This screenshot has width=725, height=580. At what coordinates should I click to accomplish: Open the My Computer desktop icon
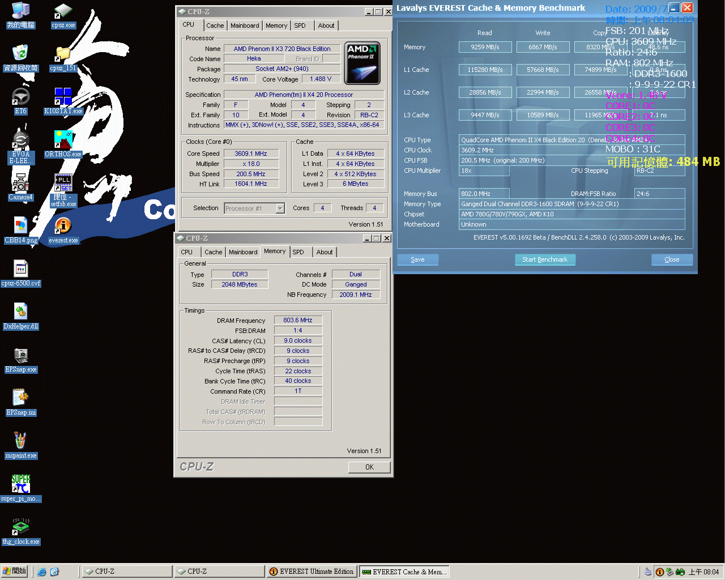tap(21, 15)
